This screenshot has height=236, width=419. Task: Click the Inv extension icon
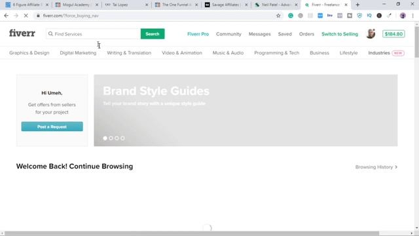point(330,16)
